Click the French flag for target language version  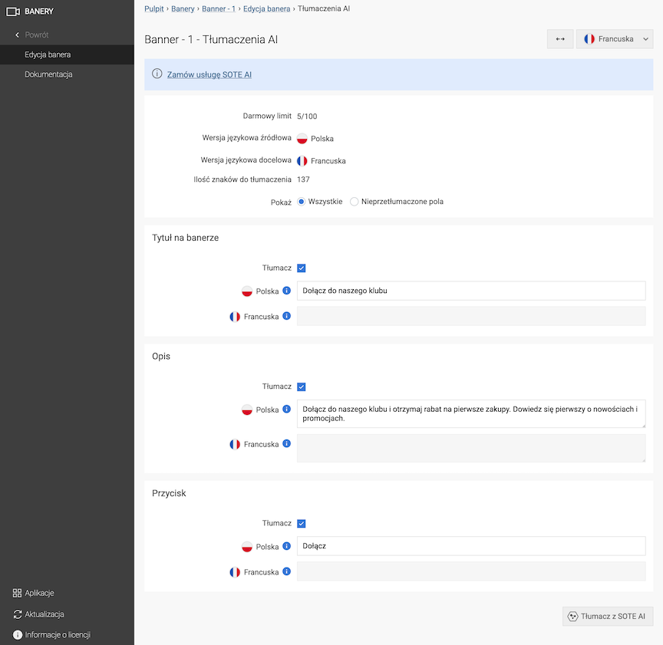point(302,160)
